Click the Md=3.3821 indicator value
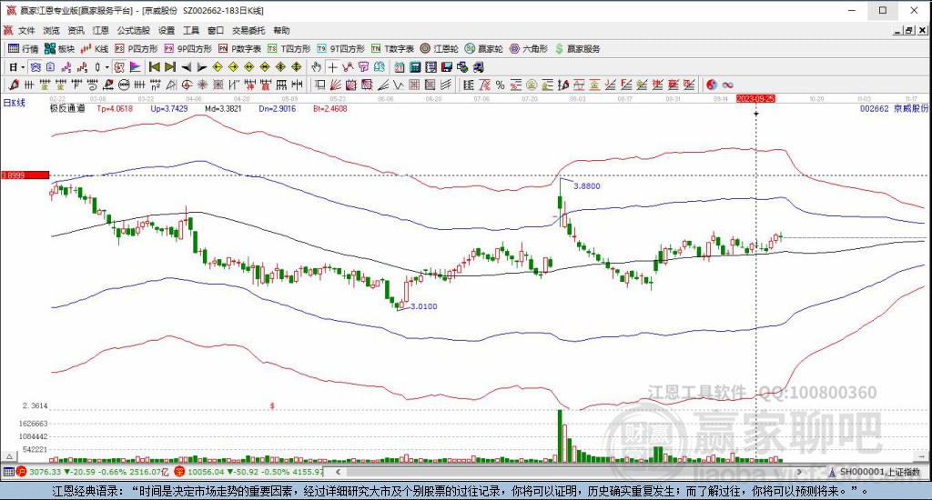 coord(223,109)
